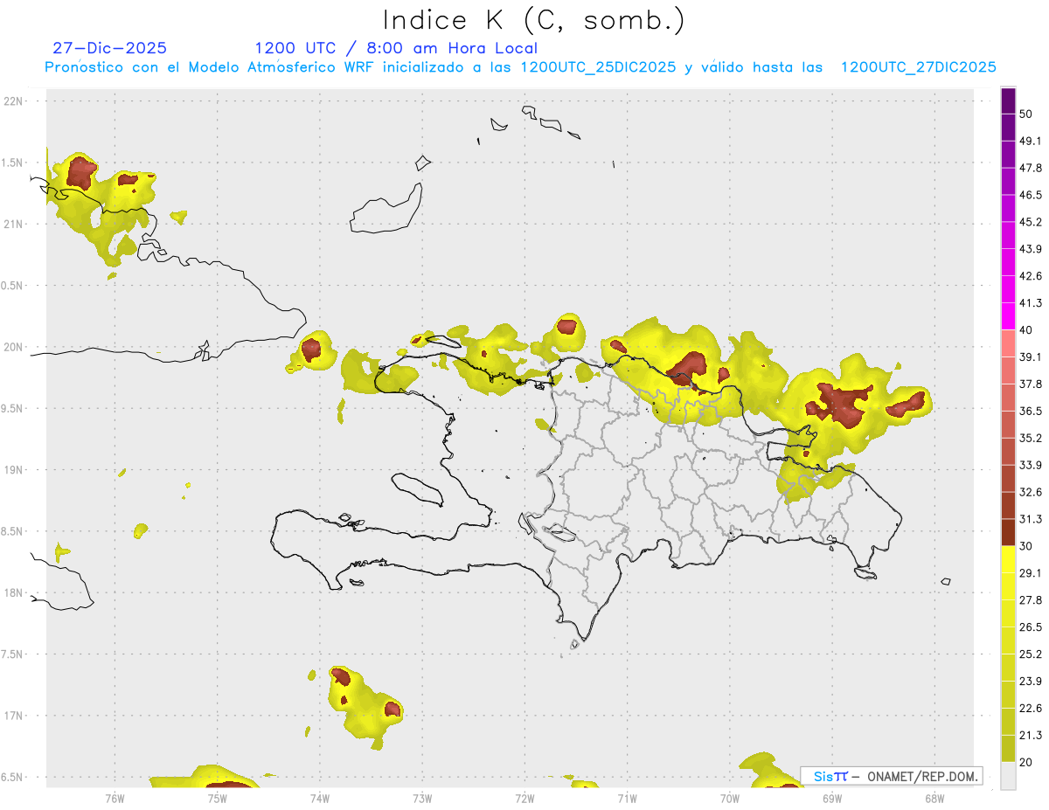The image size is (1049, 810).
Task: Pick the bright yellow swatch between 29.1 and 30
Action: 1008,560
